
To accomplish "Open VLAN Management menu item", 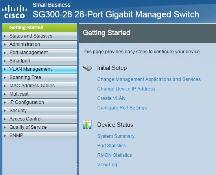I will coord(40,69).
